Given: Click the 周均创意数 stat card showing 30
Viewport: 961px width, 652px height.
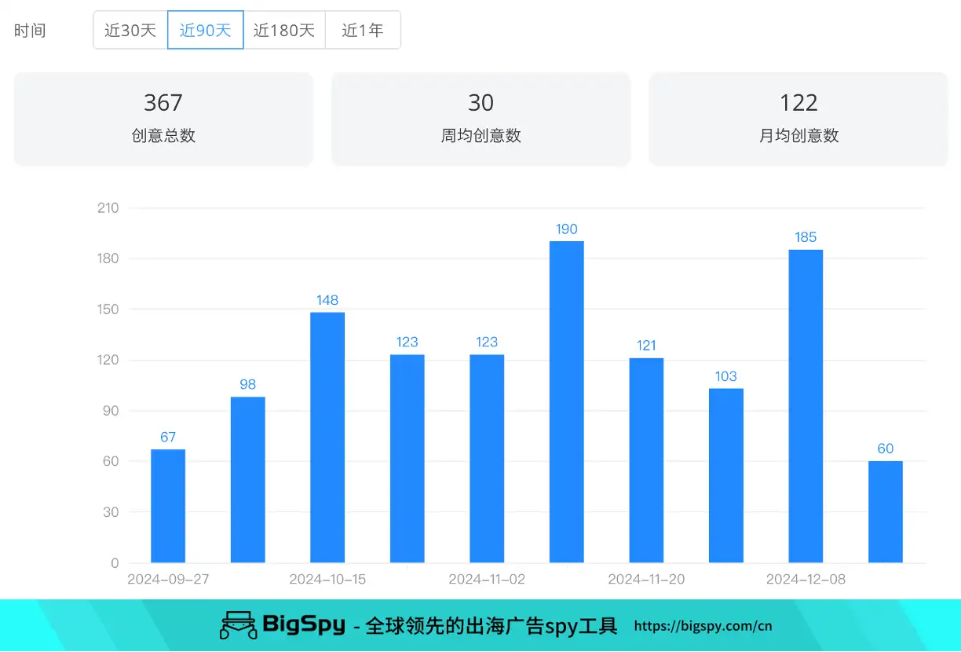Looking at the screenshot, I should coord(480,119).
